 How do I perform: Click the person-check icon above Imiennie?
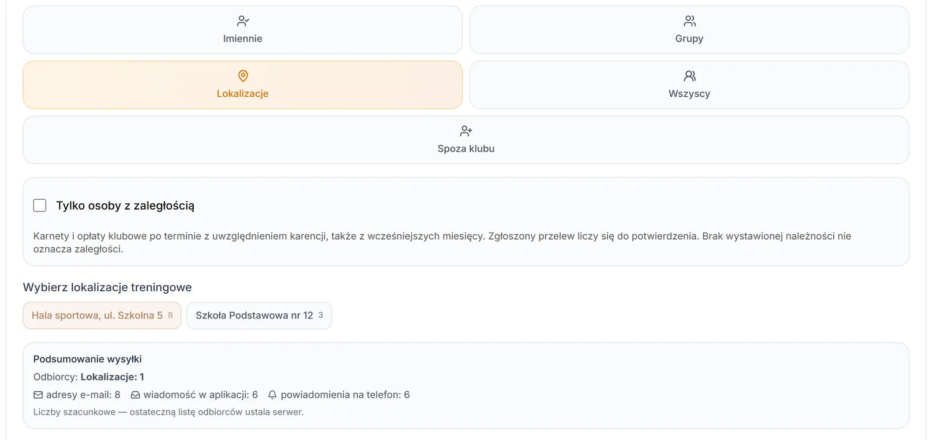point(243,21)
